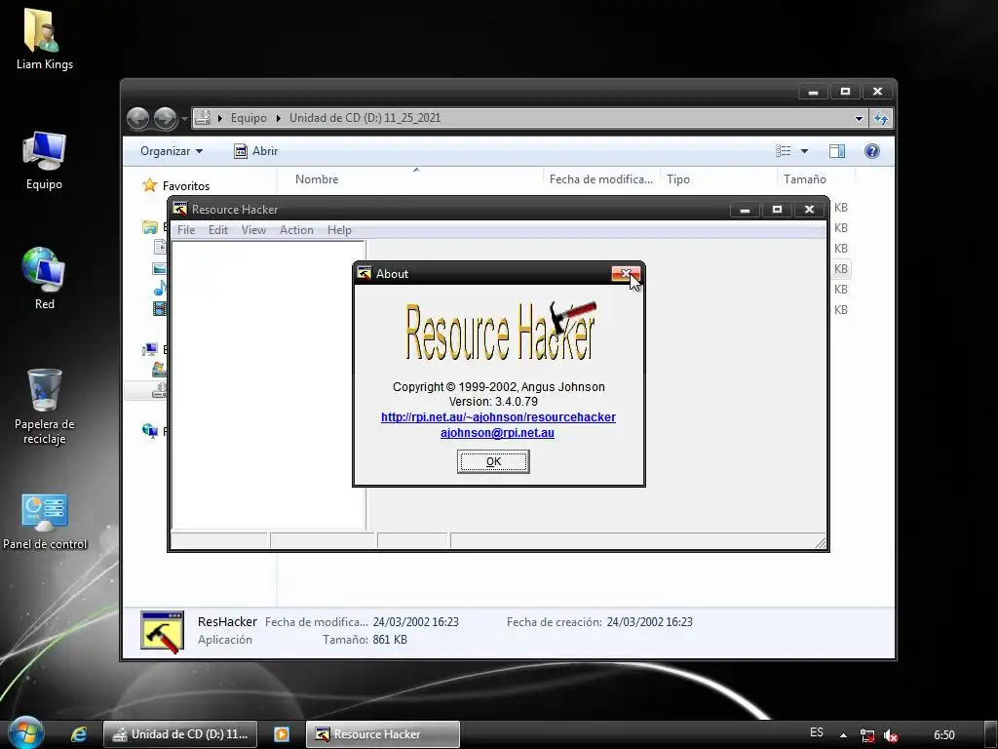Click Equipo in the address breadcrumb
Image resolution: width=998 pixels, height=749 pixels.
(x=249, y=118)
